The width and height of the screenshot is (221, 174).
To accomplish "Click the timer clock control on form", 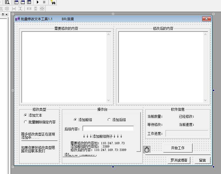I will tap(147, 150).
